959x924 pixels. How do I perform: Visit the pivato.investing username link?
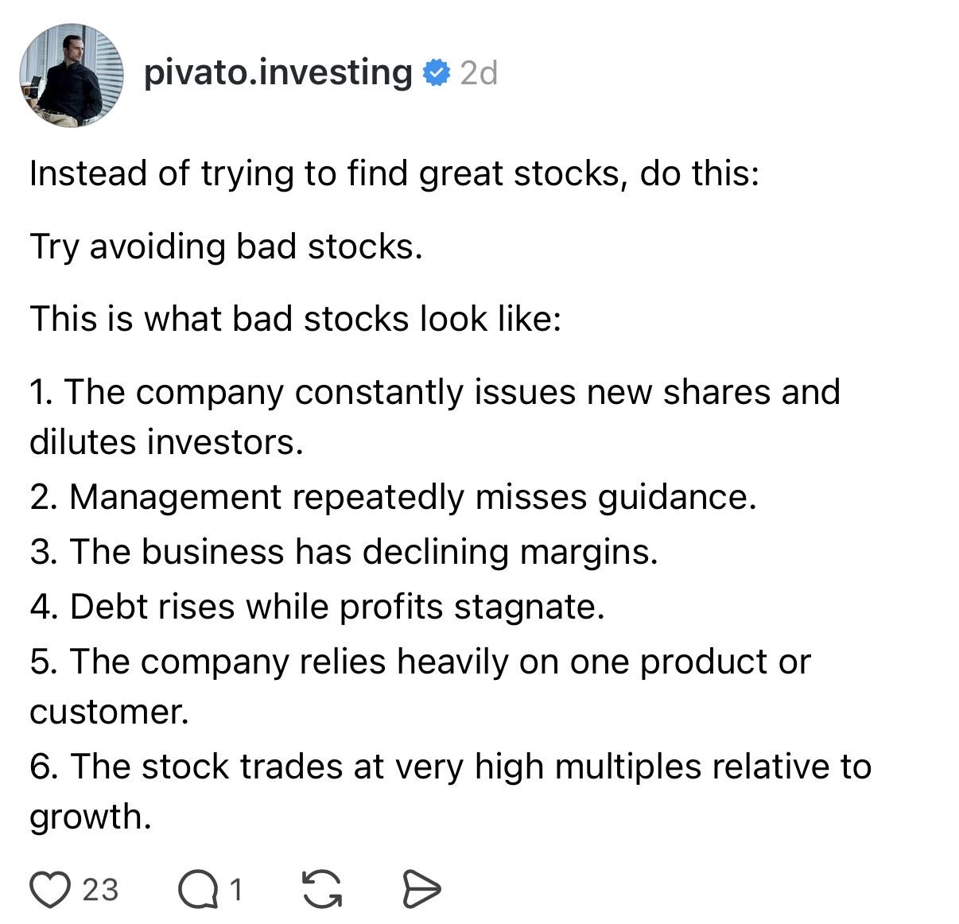278,73
